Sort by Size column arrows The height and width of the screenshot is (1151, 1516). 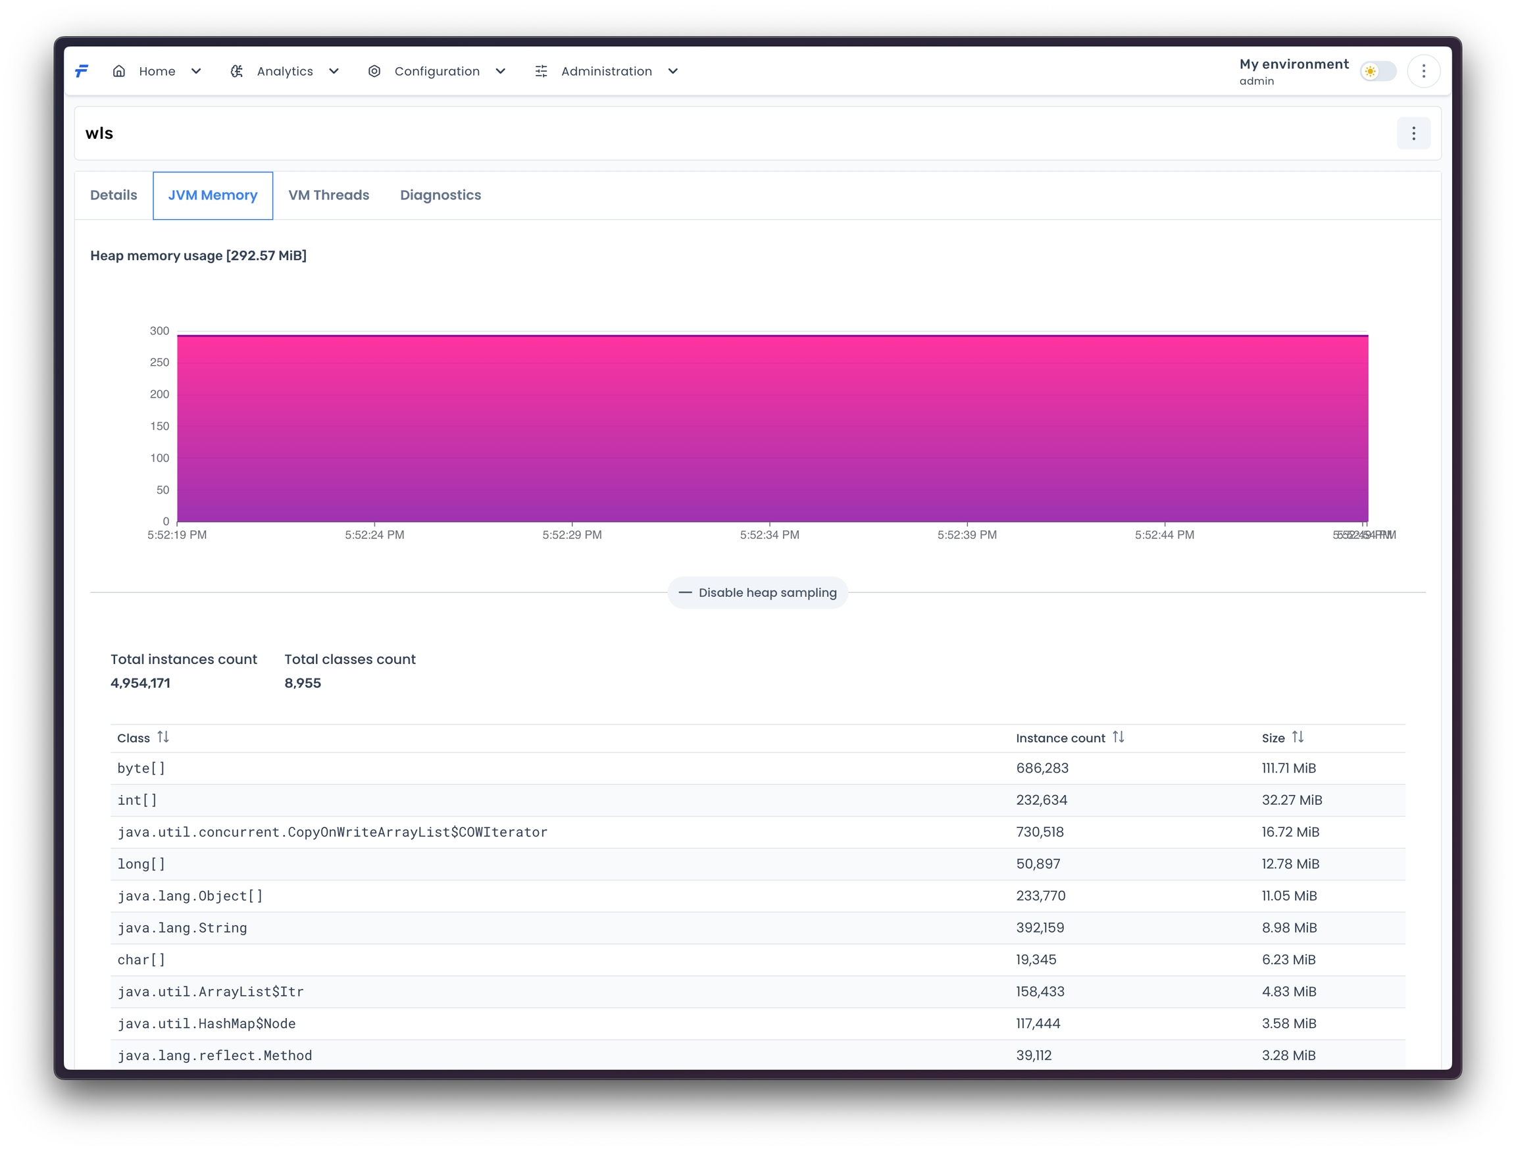[x=1298, y=737]
